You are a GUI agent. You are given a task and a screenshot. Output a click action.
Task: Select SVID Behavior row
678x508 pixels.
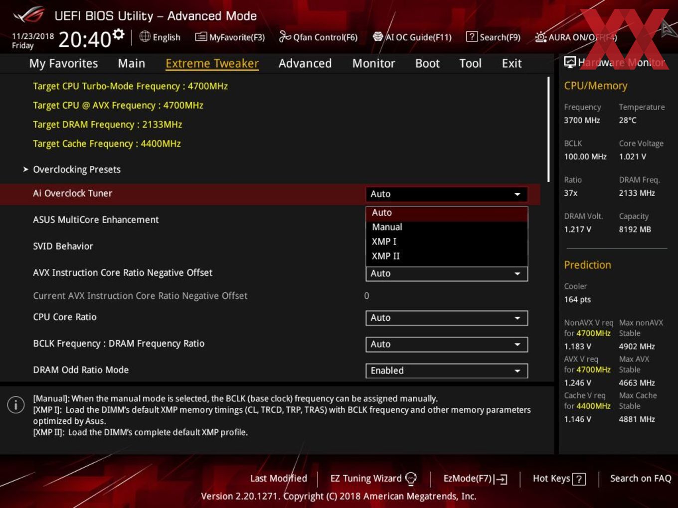point(63,246)
